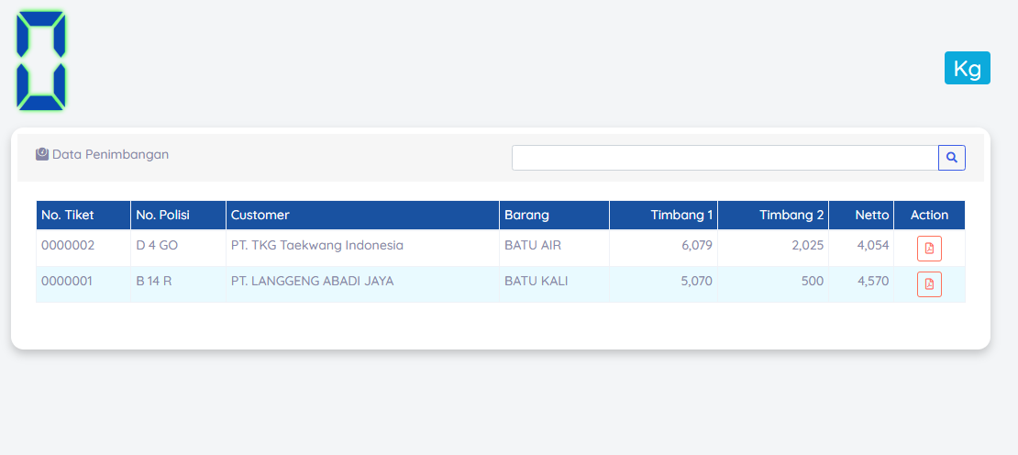Click the seven-segment weight display digit

point(41,61)
